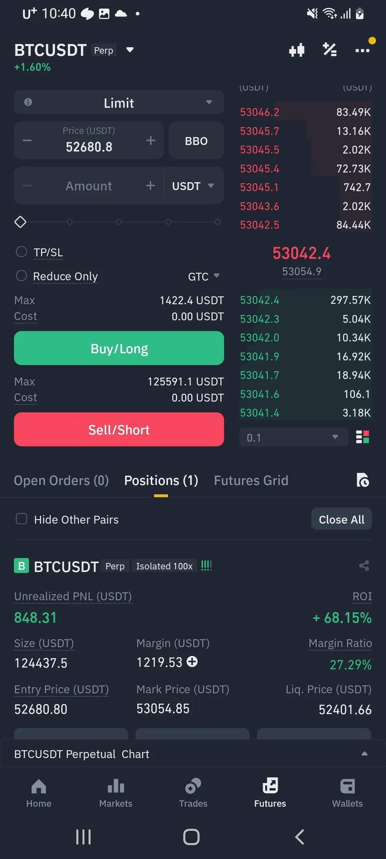The width and height of the screenshot is (386, 859).
Task: Tap the order type info icon
Action: 28,102
